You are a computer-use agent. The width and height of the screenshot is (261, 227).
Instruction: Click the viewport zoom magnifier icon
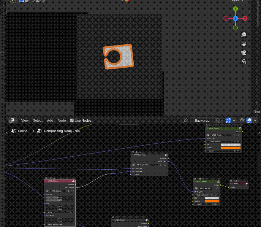(244, 35)
